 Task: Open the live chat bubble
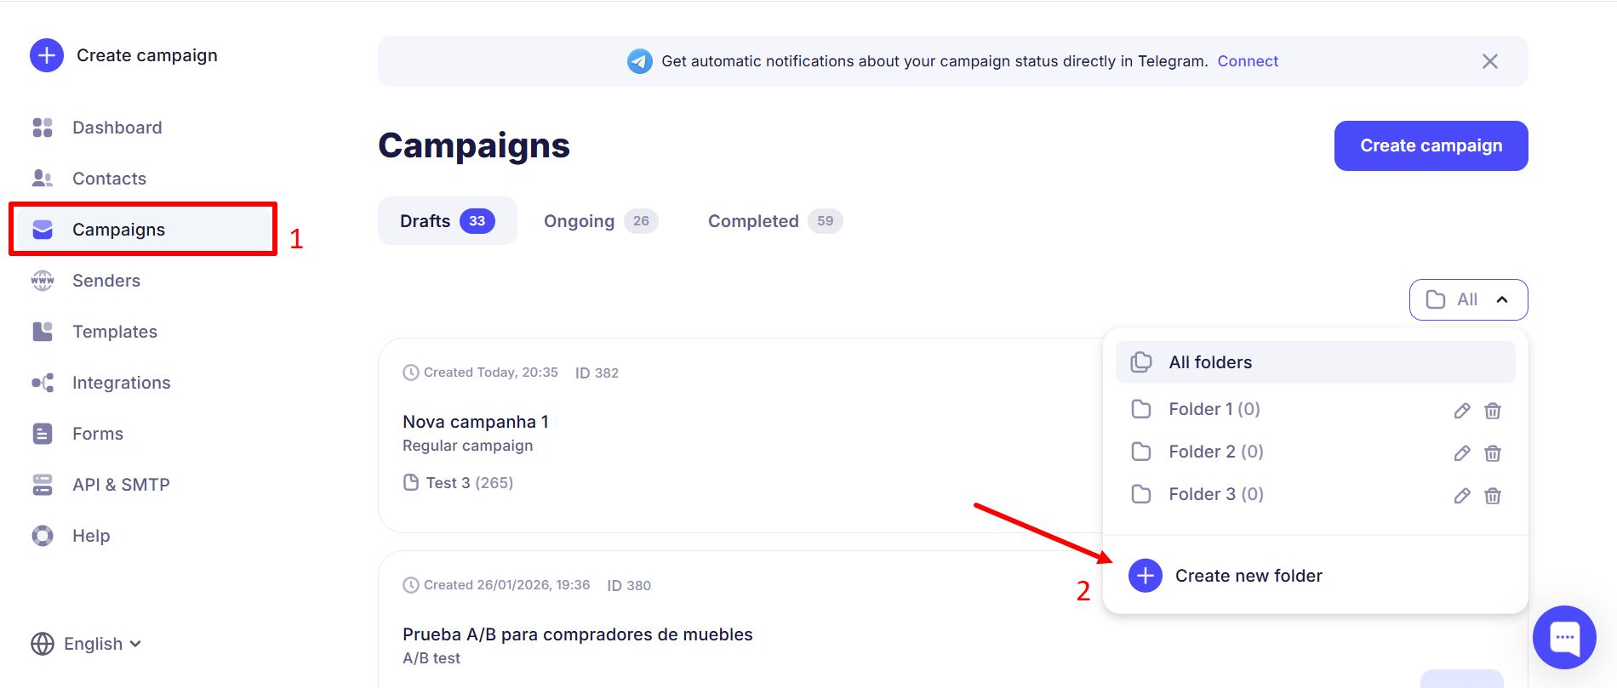click(1564, 637)
